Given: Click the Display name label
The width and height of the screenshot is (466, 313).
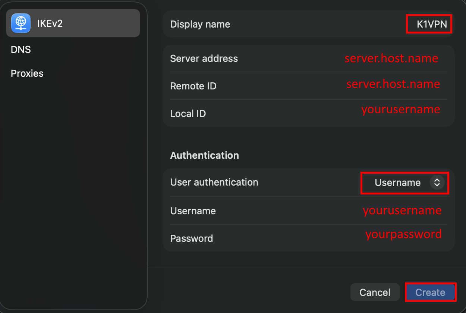Looking at the screenshot, I should pos(200,25).
